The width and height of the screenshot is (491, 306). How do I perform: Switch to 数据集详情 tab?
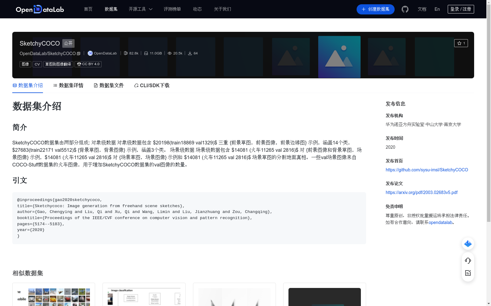pyautogui.click(x=68, y=85)
